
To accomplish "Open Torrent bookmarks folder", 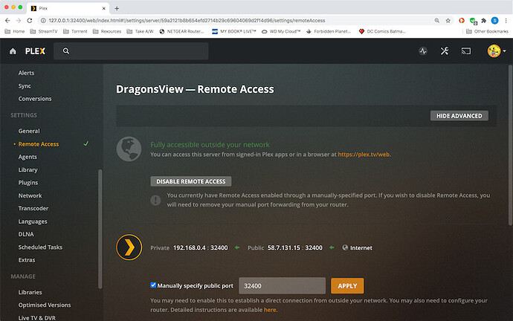I will [x=75, y=31].
